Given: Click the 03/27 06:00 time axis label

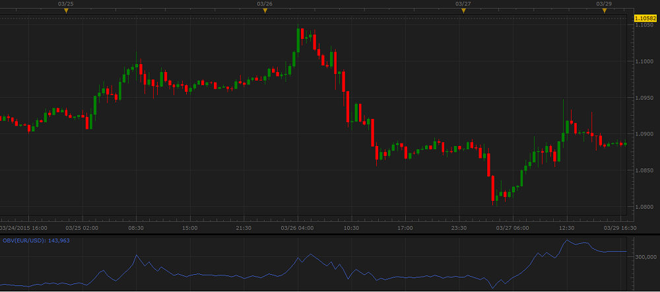Looking at the screenshot, I should (513, 228).
